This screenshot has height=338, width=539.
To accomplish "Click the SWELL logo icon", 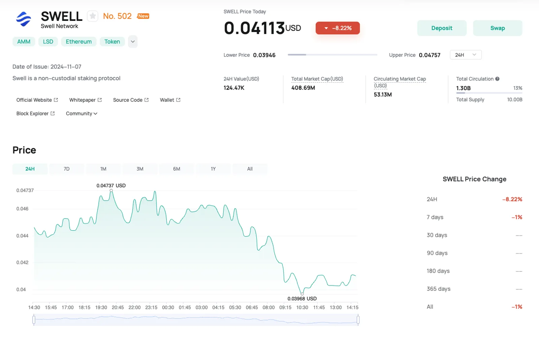I will 24,19.
